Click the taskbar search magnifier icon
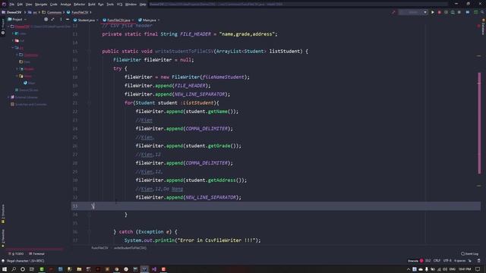This screenshot has width=486, height=273. [14, 269]
